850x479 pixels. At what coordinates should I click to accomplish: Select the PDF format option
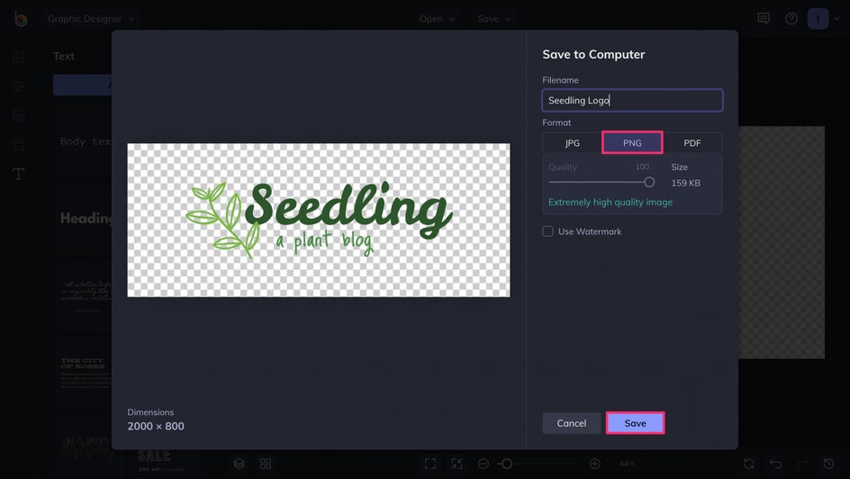(692, 143)
